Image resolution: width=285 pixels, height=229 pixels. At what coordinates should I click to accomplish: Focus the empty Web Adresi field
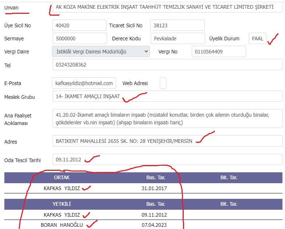click(x=163, y=83)
